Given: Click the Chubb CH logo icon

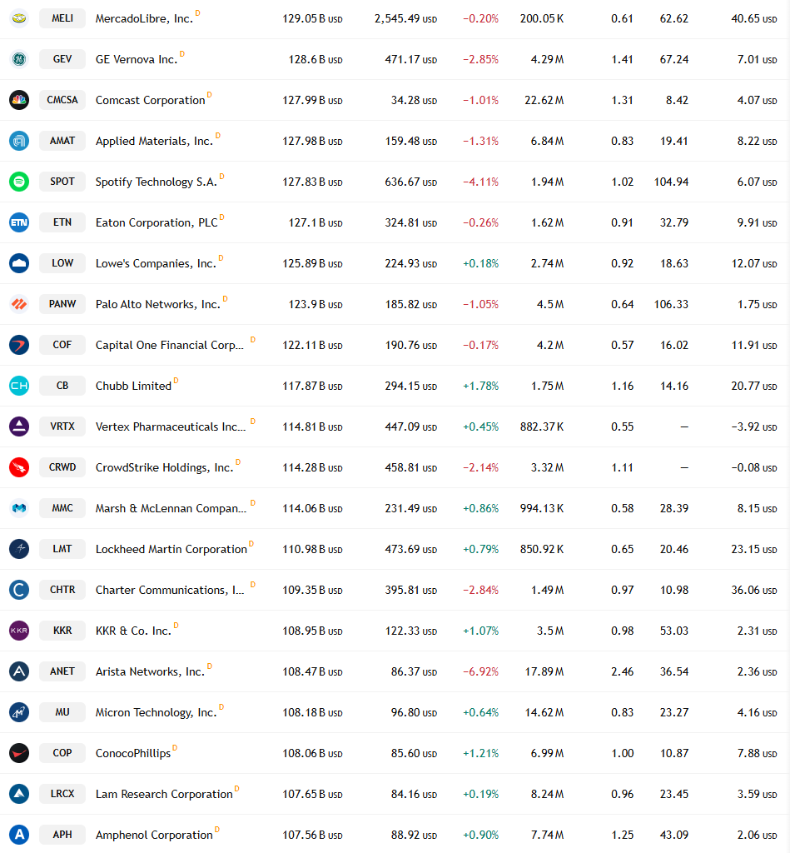Looking at the screenshot, I should [x=19, y=386].
